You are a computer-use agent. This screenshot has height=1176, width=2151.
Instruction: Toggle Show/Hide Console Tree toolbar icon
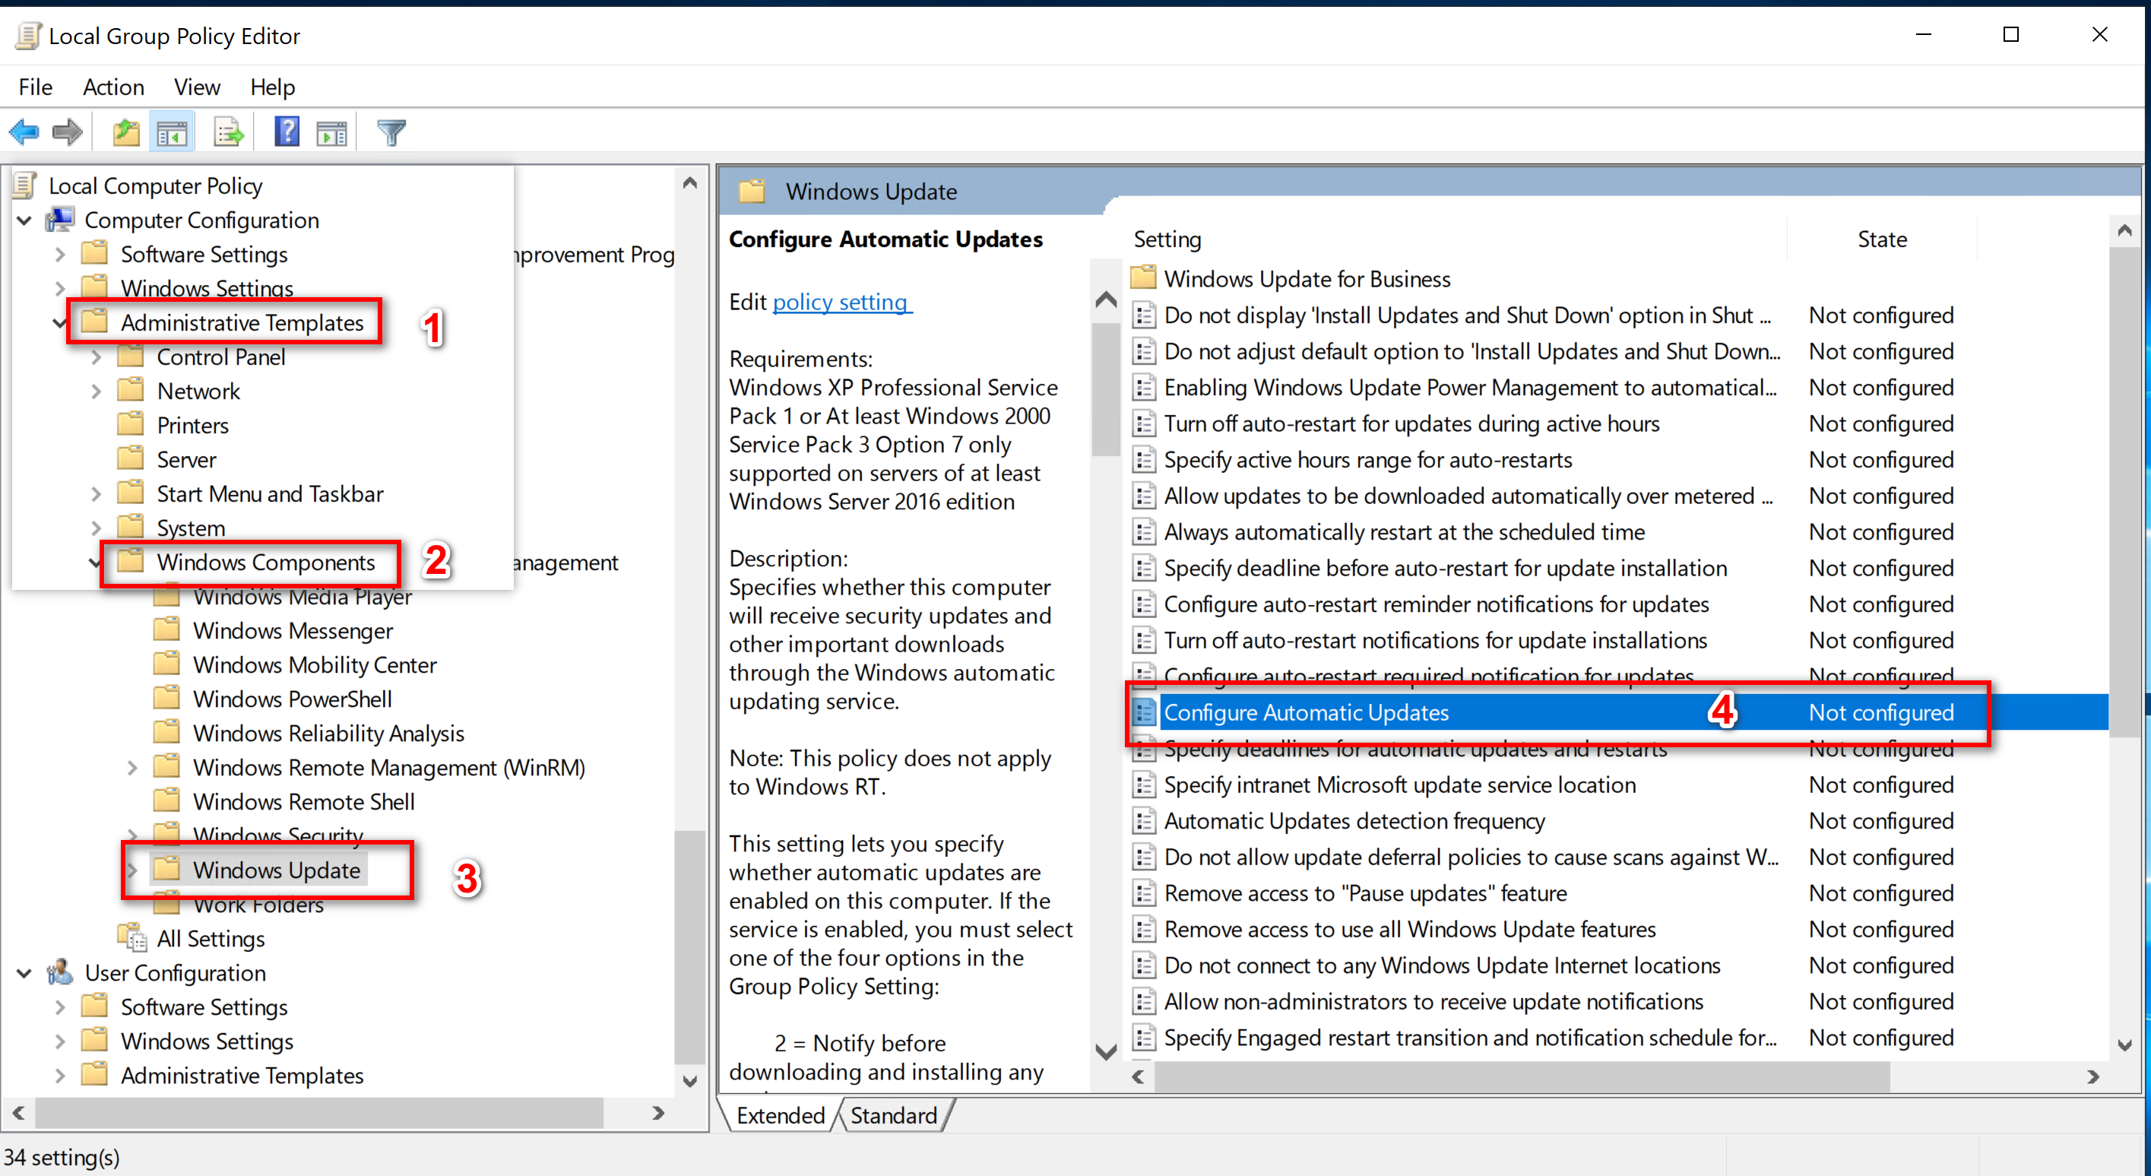coord(172,132)
